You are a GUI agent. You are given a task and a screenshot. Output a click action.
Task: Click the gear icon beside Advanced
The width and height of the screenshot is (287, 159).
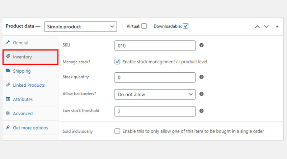click(8, 113)
